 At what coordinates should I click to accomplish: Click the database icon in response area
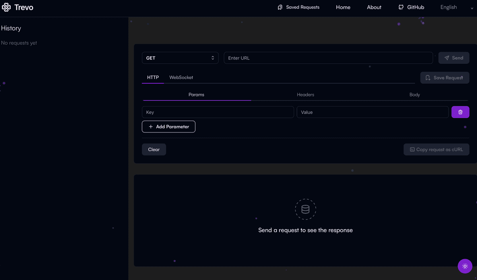tap(305, 209)
